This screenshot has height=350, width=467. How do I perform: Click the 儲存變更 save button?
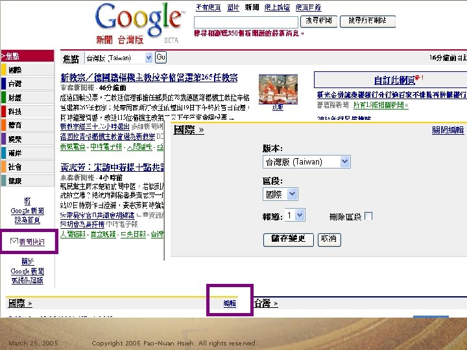pyautogui.click(x=288, y=240)
